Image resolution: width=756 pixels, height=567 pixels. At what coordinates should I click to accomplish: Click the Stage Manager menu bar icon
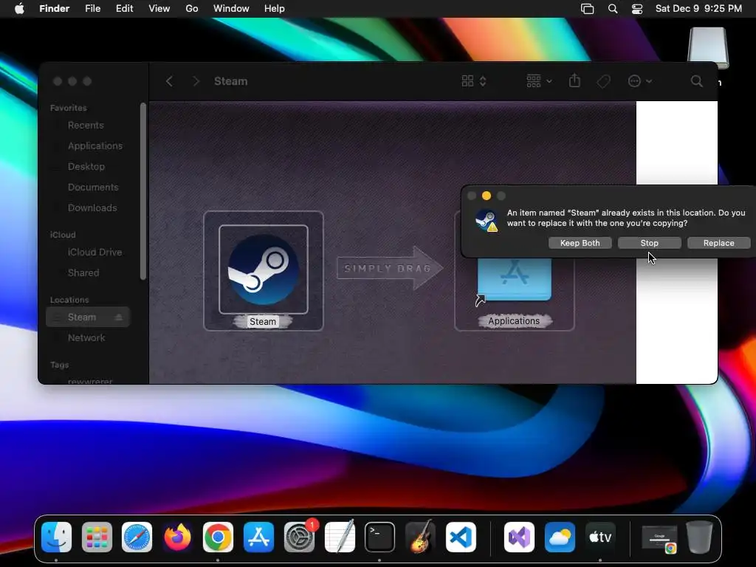587,9
